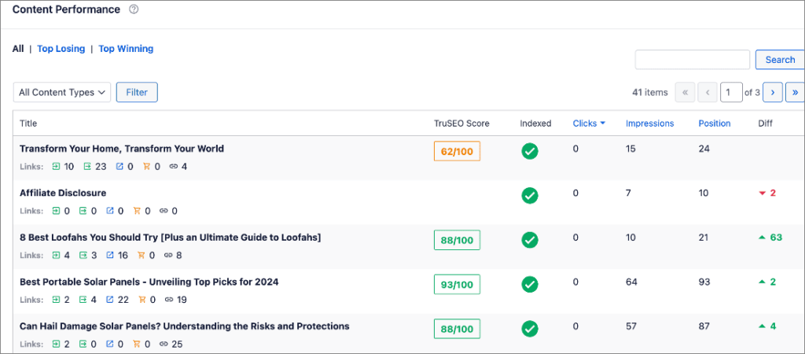This screenshot has width=805, height=354.
Task: Click impressions value 57
Action: tap(631, 326)
